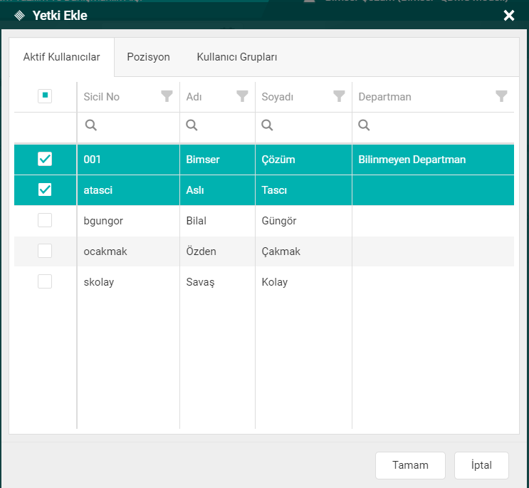The height and width of the screenshot is (488, 529).
Task: Tick the skolay row checkbox
Action: pyautogui.click(x=45, y=282)
